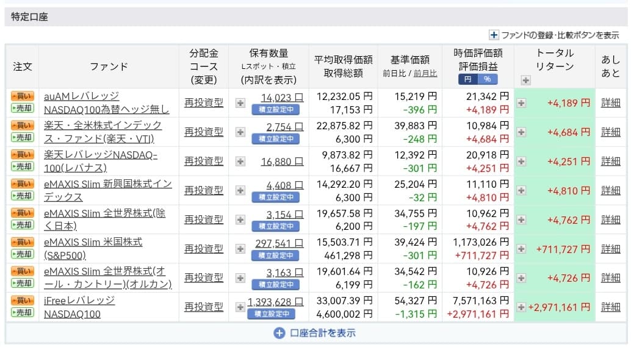631x350 pixels.
Task: Click the buy icon for eMAXIS Slim 新興国株式インデックス
Action: 23,184
